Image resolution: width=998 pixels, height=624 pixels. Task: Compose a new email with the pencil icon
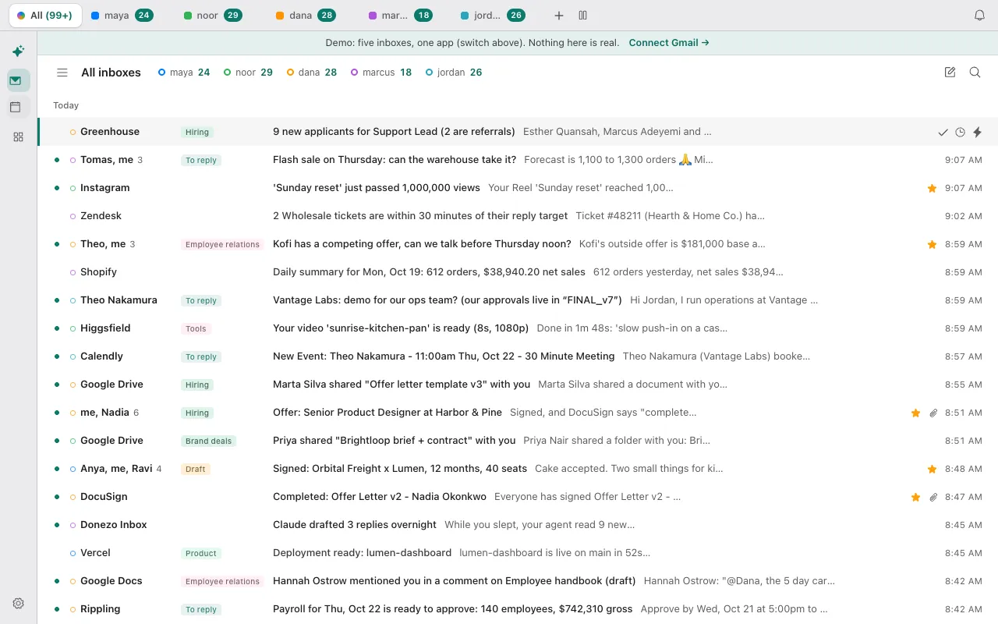[x=950, y=73]
